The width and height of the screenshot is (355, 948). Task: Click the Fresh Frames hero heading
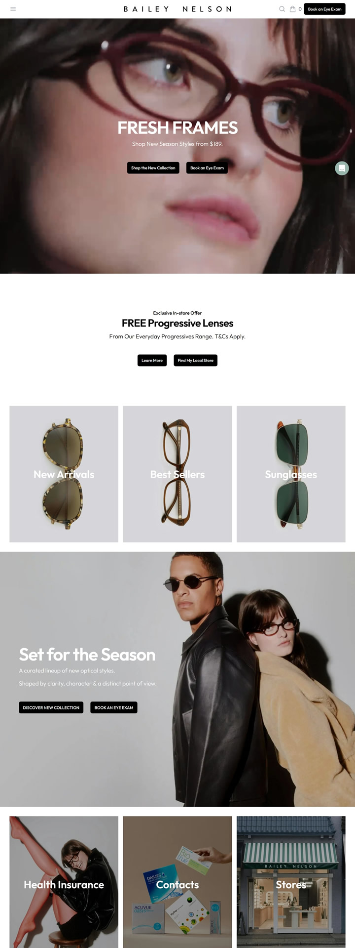177,128
